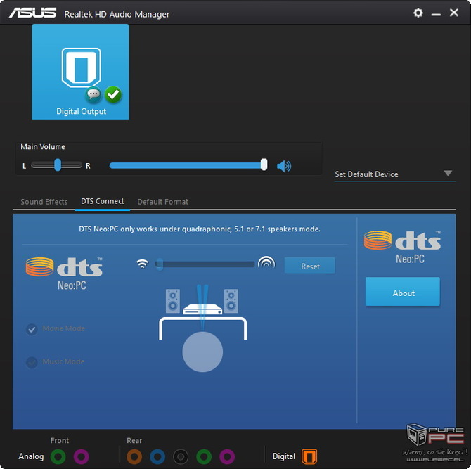Close the Realtek HD Audio Manager window
This screenshot has height=469, width=471.
click(454, 13)
